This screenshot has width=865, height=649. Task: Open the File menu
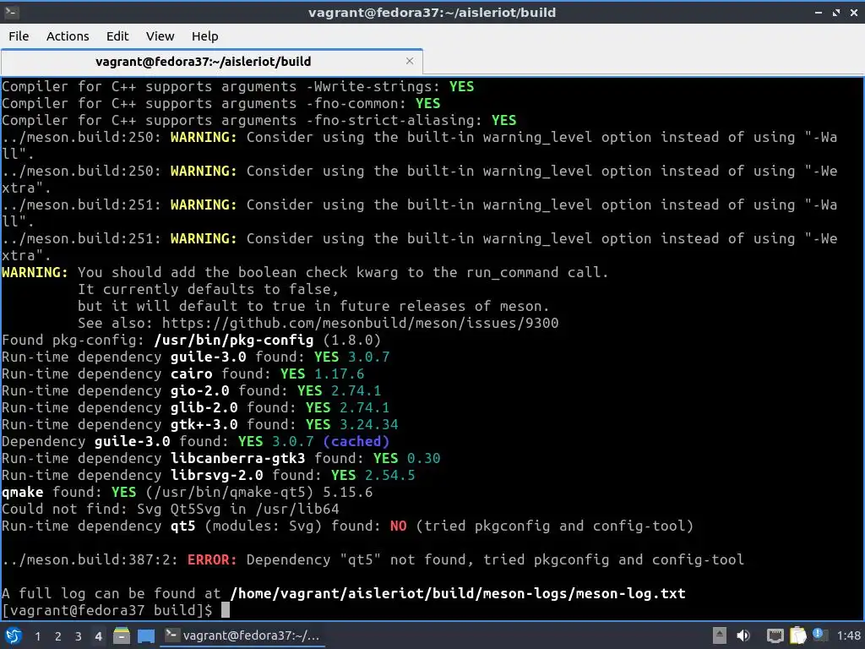(19, 36)
